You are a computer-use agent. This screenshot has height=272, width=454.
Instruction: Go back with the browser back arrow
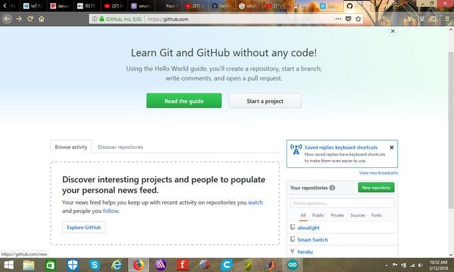tap(7, 19)
